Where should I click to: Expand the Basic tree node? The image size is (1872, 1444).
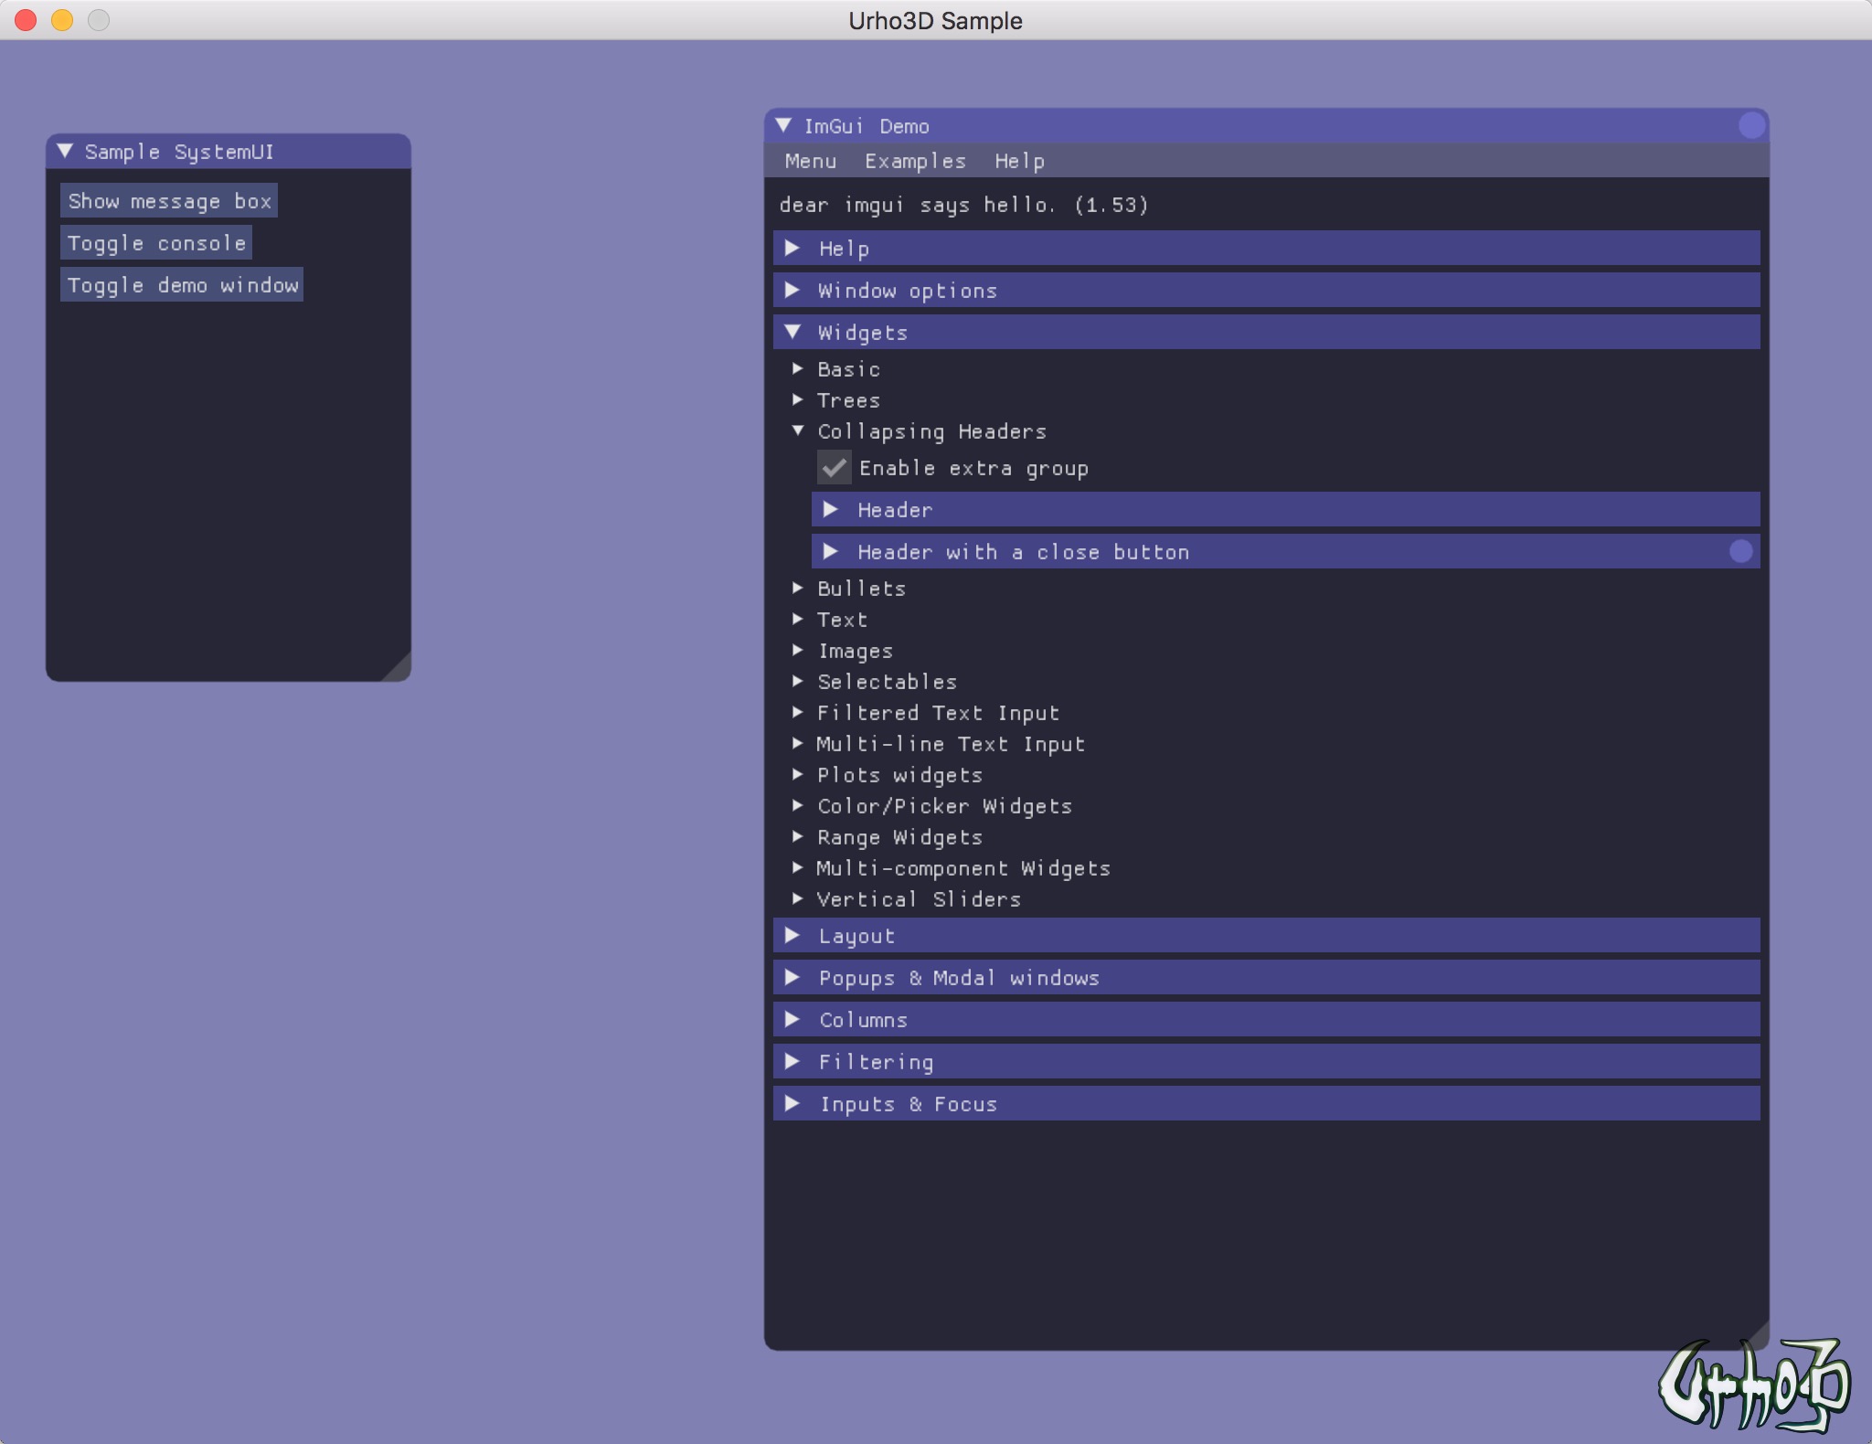tap(798, 369)
